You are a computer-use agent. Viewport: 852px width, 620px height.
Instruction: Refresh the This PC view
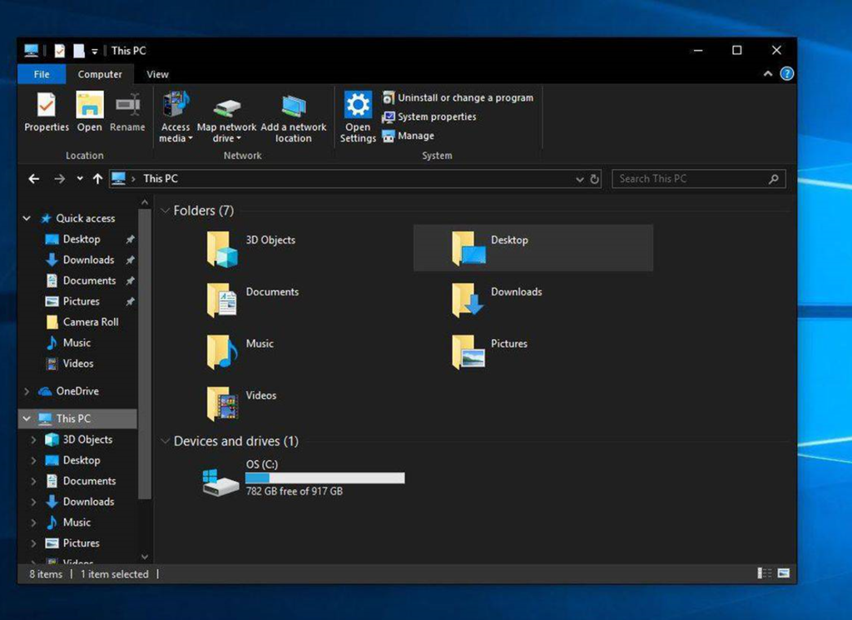(x=595, y=179)
